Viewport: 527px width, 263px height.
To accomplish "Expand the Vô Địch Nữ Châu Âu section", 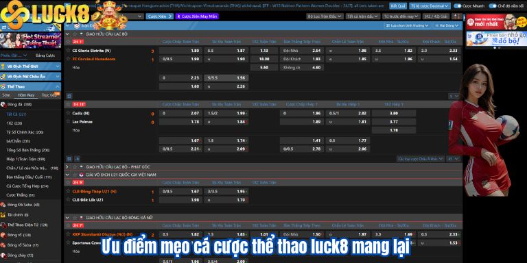I will click(x=58, y=77).
